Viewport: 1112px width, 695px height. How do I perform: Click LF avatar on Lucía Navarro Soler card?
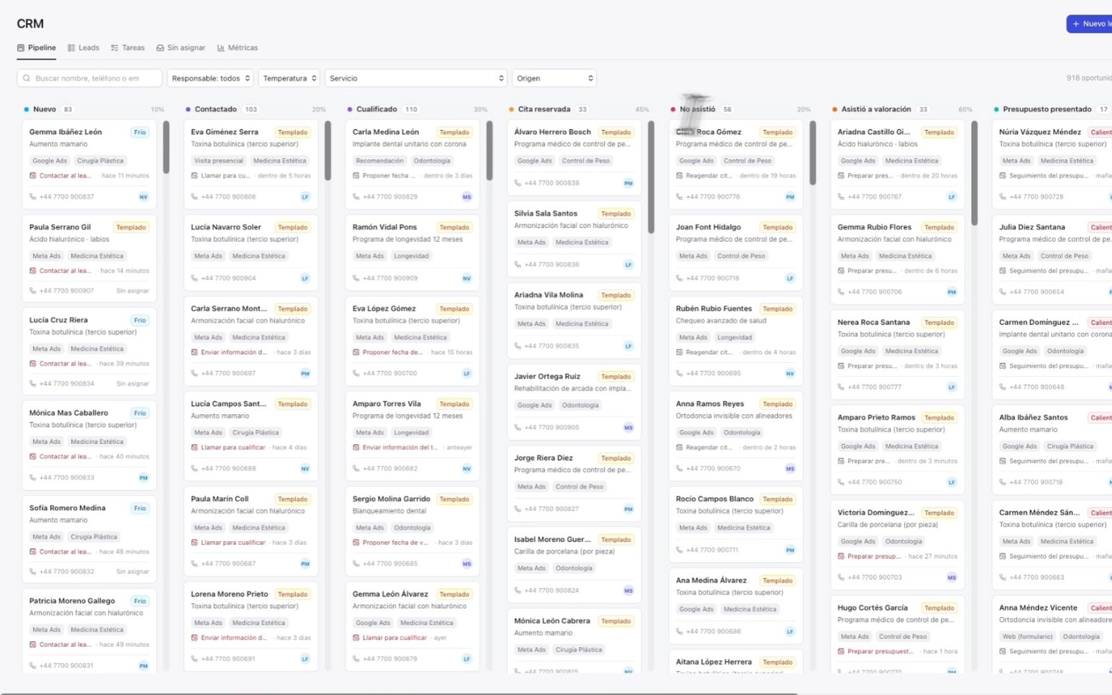[x=305, y=278]
